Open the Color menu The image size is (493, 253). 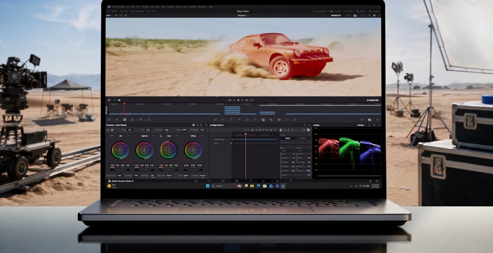click(x=185, y=7)
